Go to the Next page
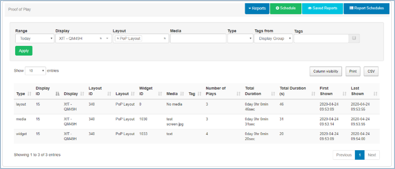This screenshot has height=169, width=395. 372,155
